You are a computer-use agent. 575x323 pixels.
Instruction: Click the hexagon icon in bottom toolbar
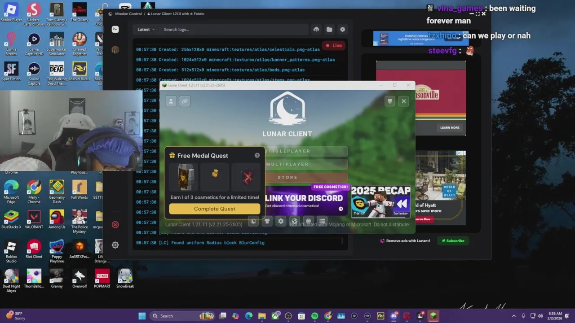click(308, 221)
